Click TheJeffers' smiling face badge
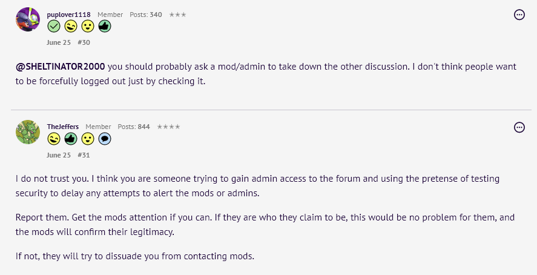Viewport: 537px width, 275px height. pyautogui.click(x=88, y=139)
